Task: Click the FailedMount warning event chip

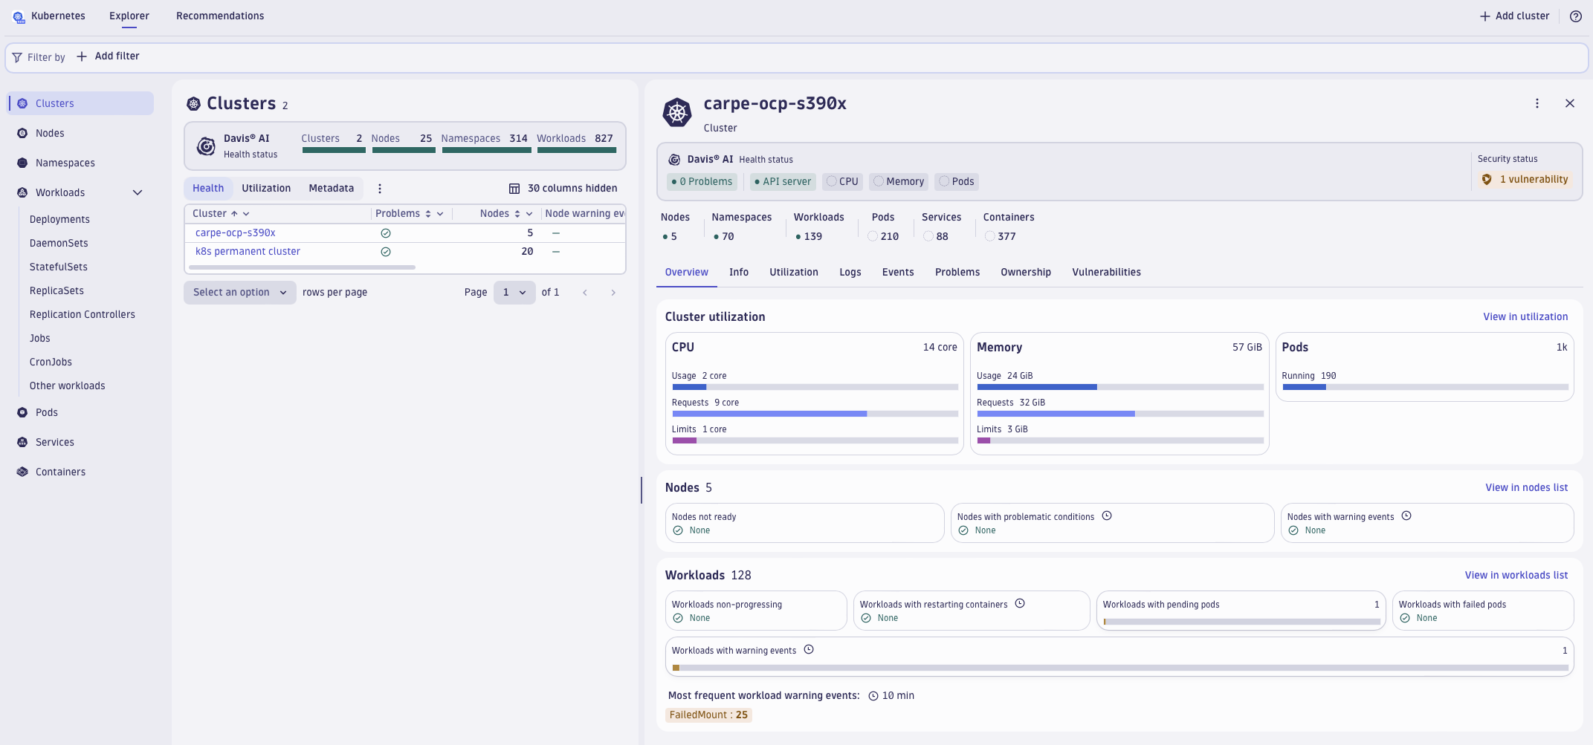Action: 708,714
